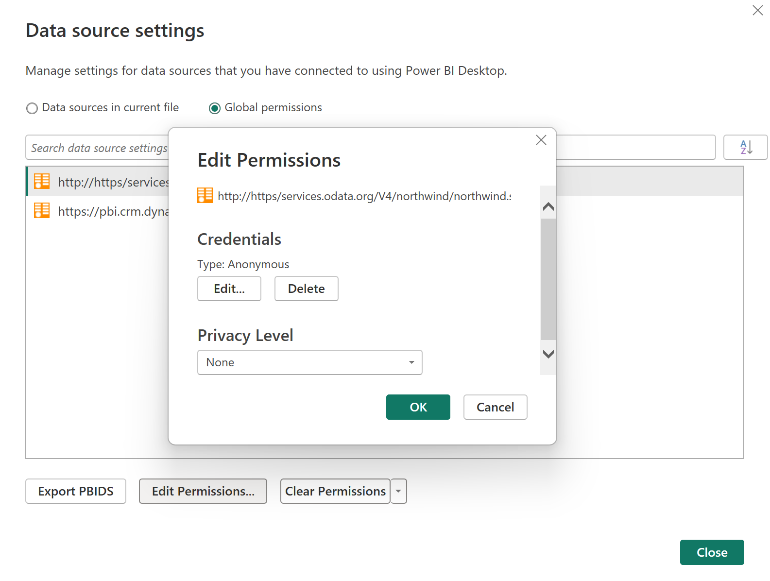The height and width of the screenshot is (581, 770).
Task: Select the Global permissions radio button
Action: click(215, 108)
